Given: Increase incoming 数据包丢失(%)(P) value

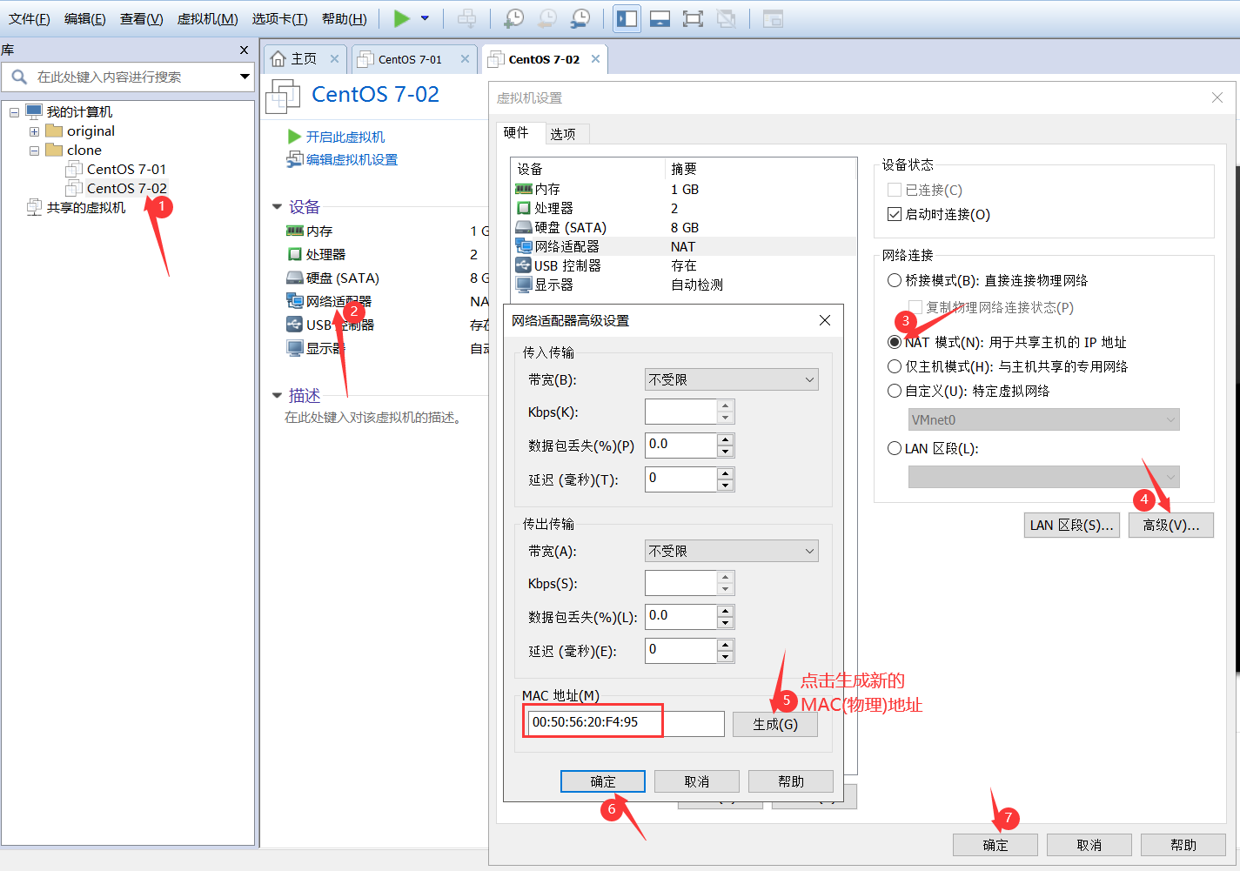Looking at the screenshot, I should pos(725,439).
